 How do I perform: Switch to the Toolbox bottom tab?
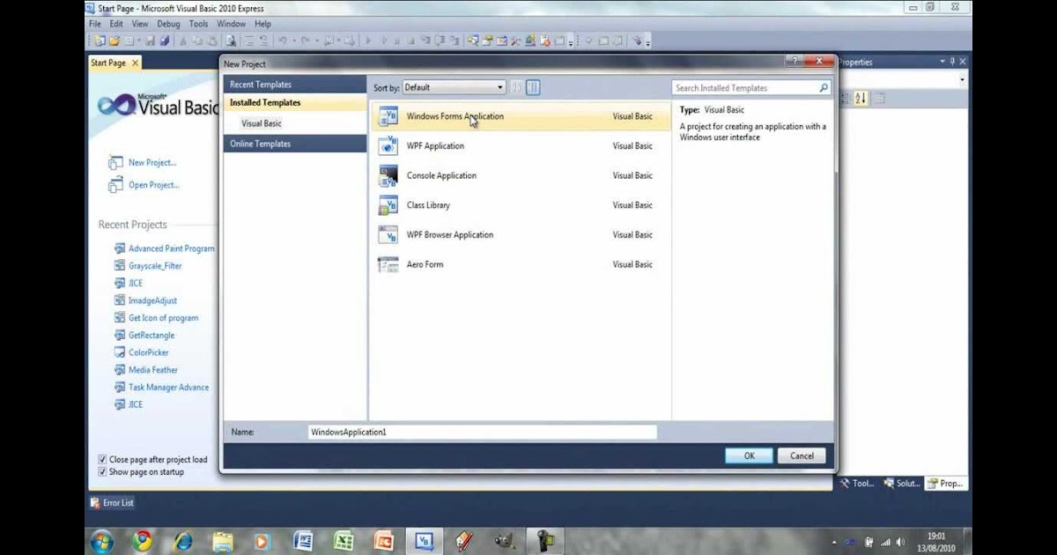pos(857,484)
